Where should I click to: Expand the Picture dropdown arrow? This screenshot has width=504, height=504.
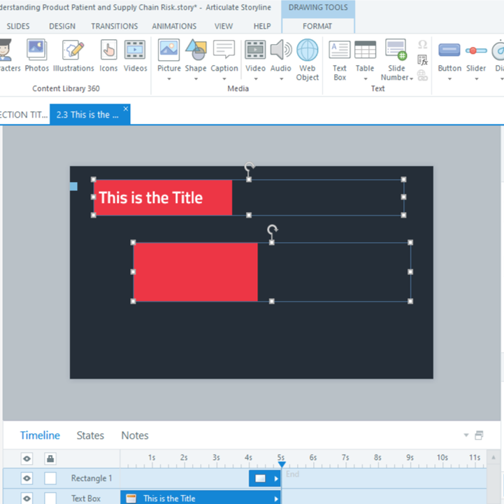pos(168,79)
